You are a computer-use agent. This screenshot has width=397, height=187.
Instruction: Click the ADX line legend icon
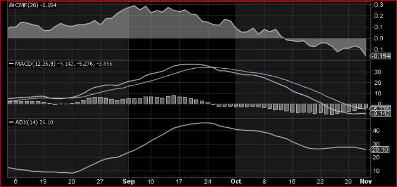(11, 123)
